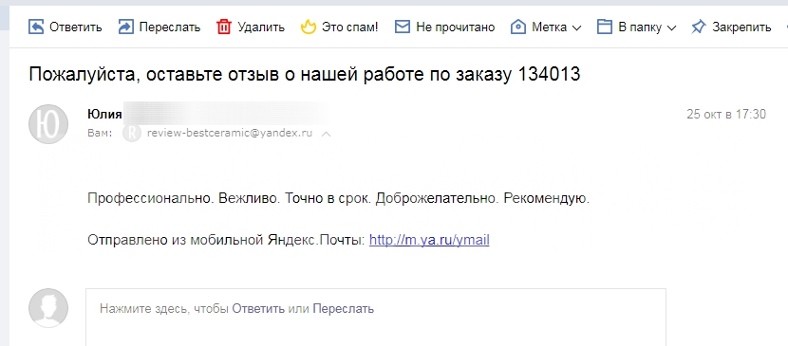Click the date 25 окт в 17:30
The width and height of the screenshot is (788, 346).
coord(726,115)
